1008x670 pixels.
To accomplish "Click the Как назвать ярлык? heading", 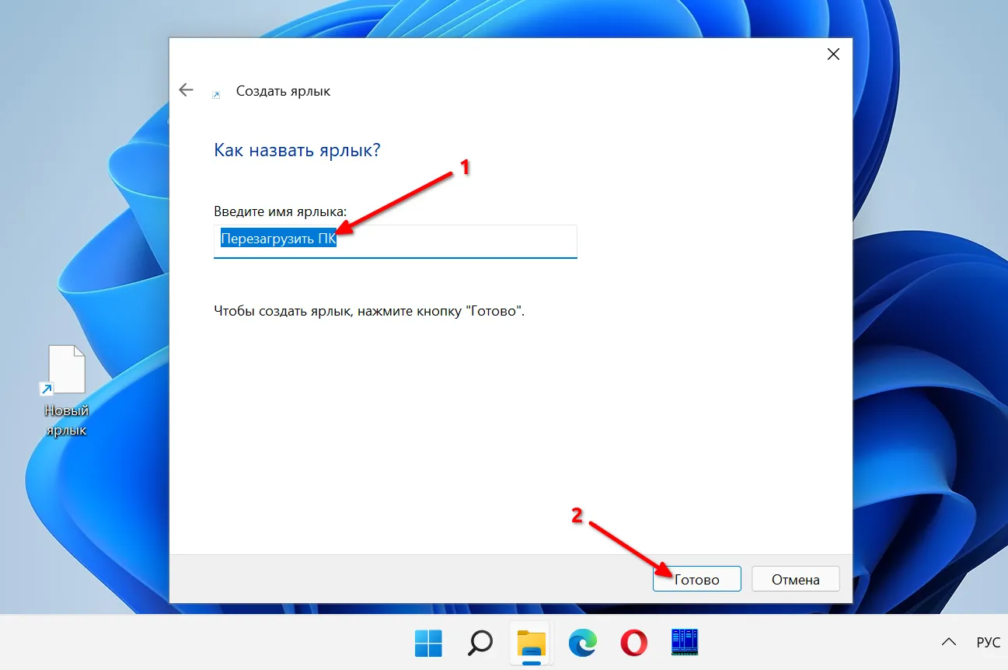I will click(297, 150).
